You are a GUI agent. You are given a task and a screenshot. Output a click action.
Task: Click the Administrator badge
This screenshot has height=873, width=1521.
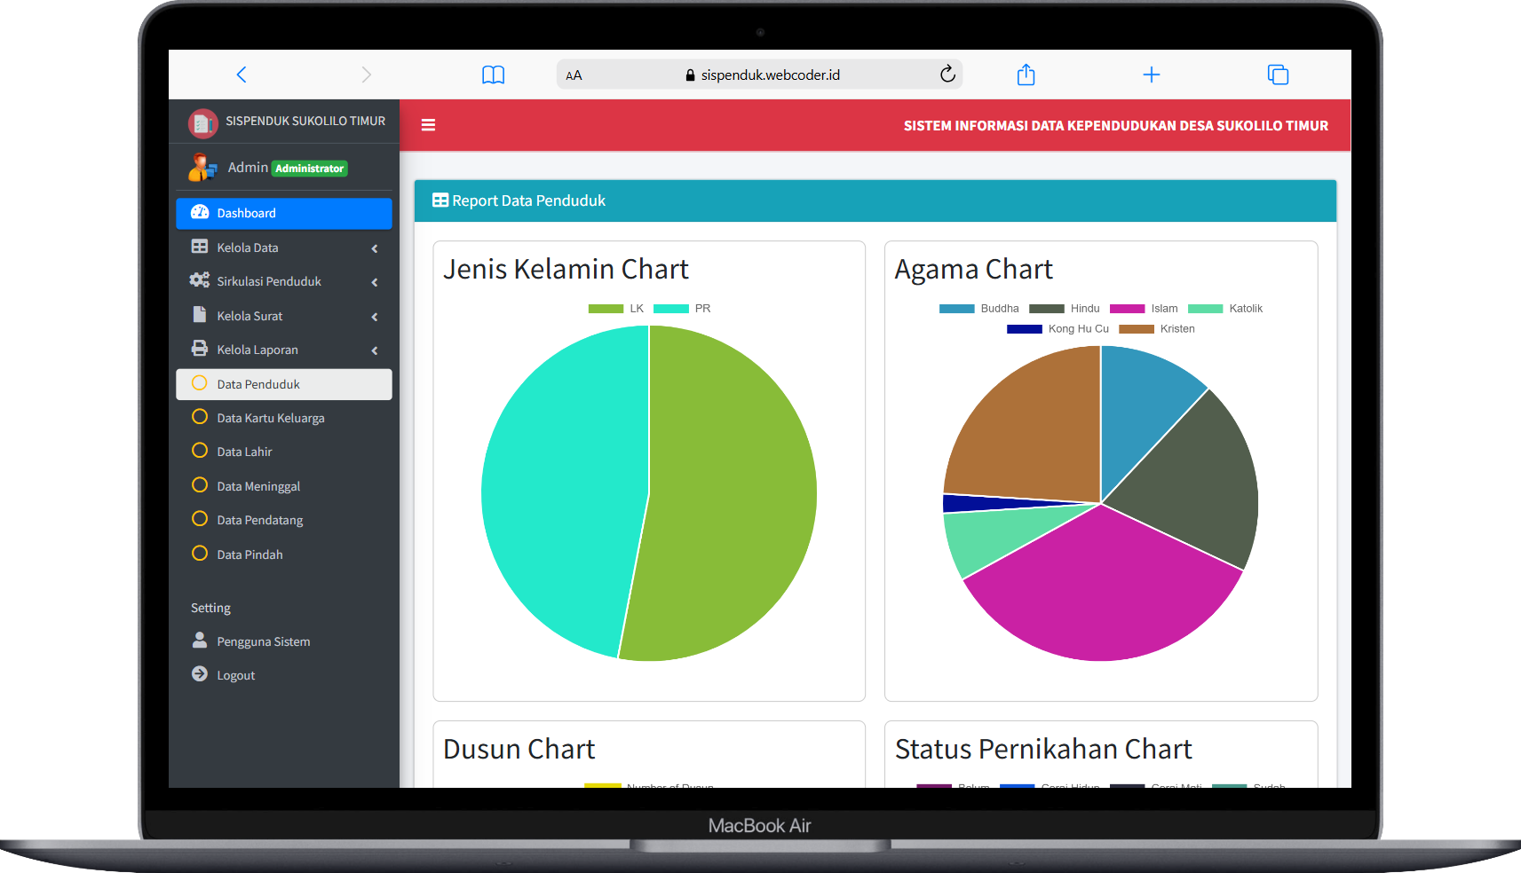tap(309, 169)
